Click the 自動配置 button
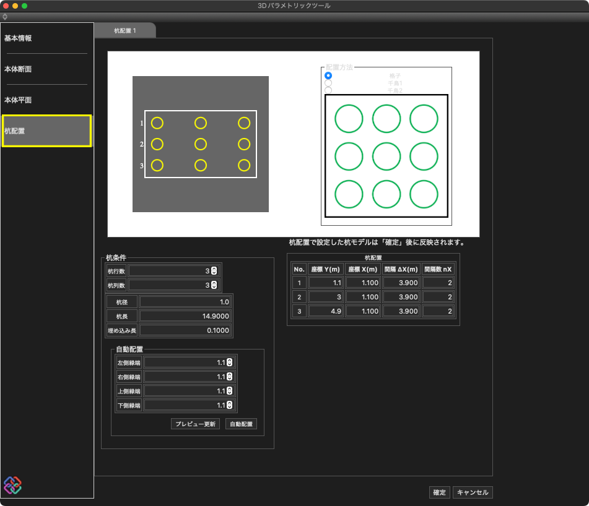Screen dimensions: 589x506 (241, 424)
